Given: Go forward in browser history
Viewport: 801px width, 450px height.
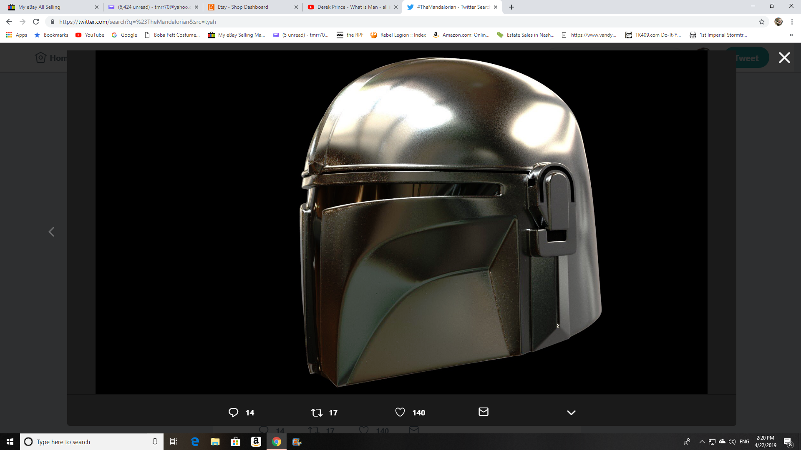Looking at the screenshot, I should tap(23, 22).
